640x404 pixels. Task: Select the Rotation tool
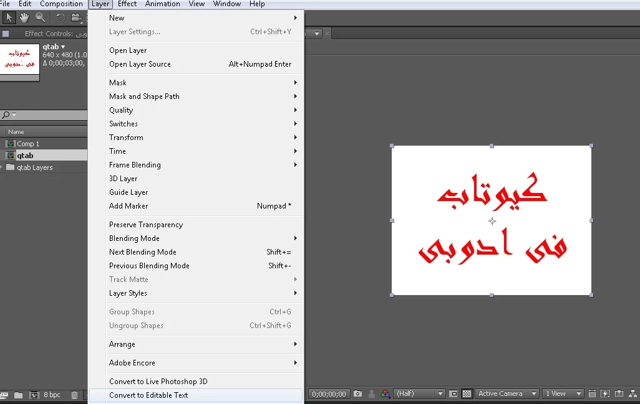point(61,17)
